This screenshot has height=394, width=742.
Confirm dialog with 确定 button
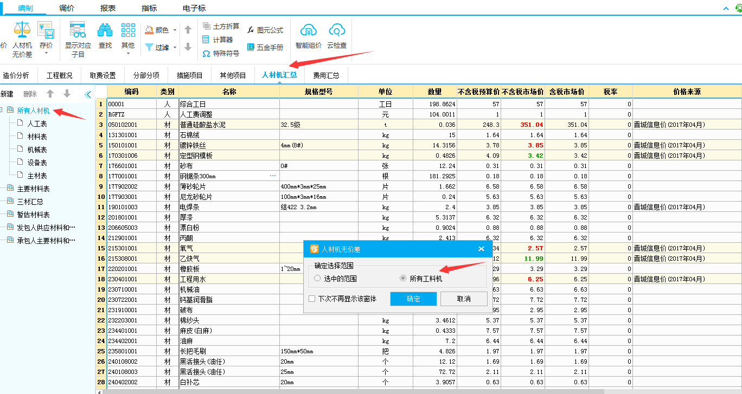click(x=413, y=299)
